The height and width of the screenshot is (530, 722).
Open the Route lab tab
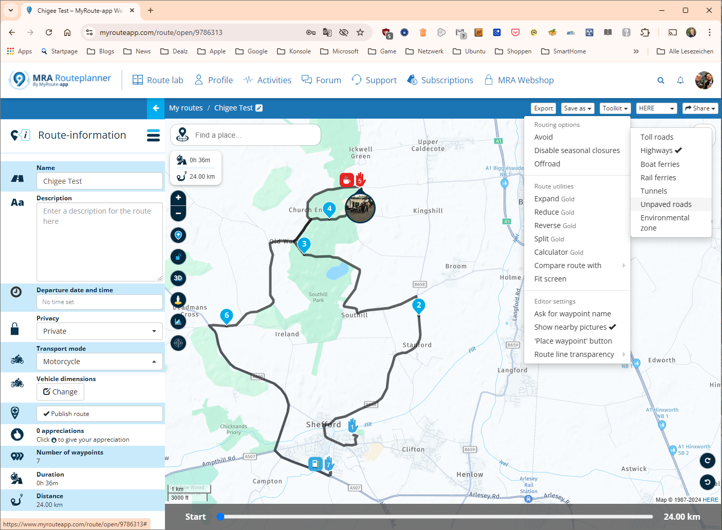point(158,80)
